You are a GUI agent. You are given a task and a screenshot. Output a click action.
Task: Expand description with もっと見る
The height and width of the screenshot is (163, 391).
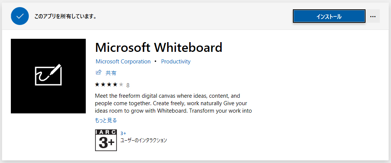106,120
